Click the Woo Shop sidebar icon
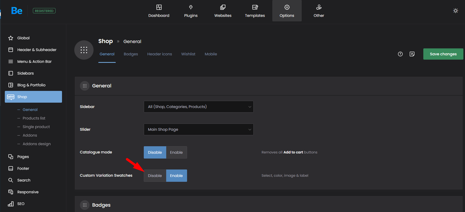This screenshot has width=465, height=212. pos(11,97)
